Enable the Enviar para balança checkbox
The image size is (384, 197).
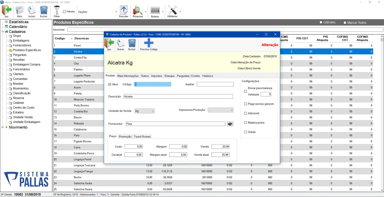[x=246, y=91]
